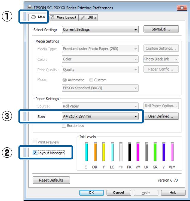Open the Page Layout tab

63,18
